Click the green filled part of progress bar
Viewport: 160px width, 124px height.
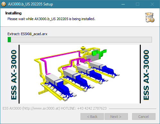[x=9, y=40]
